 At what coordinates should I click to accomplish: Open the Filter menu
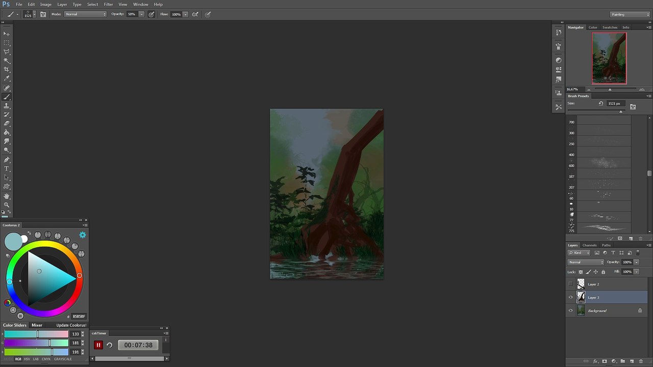[x=109, y=4]
